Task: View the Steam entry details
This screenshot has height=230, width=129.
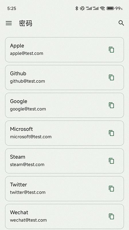Action: (x=64, y=161)
